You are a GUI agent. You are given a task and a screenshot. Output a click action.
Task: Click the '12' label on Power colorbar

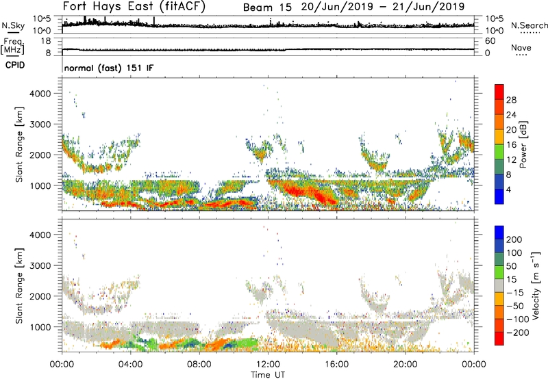pyautogui.click(x=511, y=160)
